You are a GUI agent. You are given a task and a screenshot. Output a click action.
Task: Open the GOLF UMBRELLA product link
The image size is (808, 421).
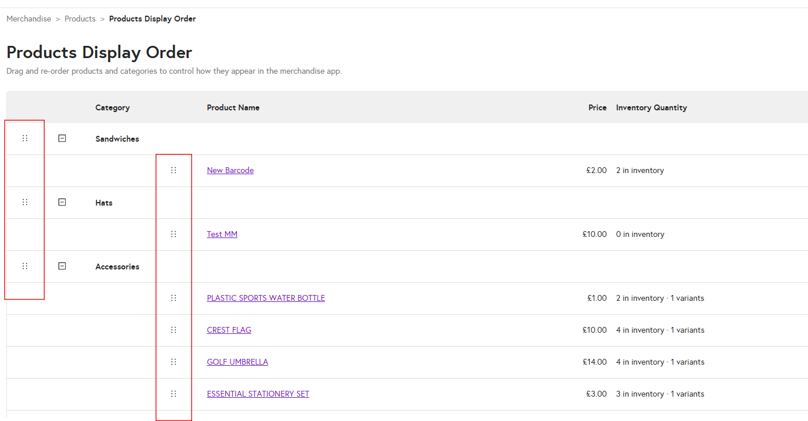pos(237,362)
